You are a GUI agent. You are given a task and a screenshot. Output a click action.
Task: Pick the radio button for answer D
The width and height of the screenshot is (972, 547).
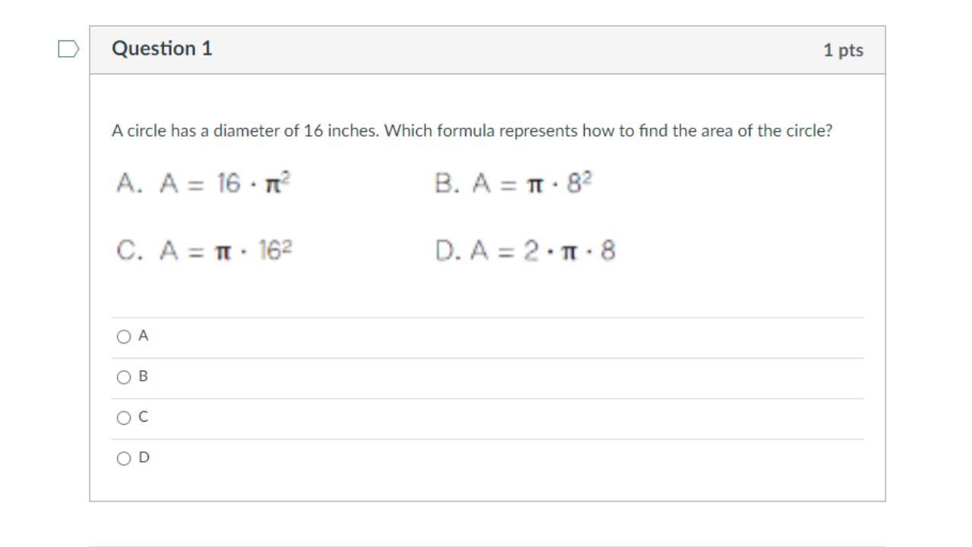click(x=124, y=458)
